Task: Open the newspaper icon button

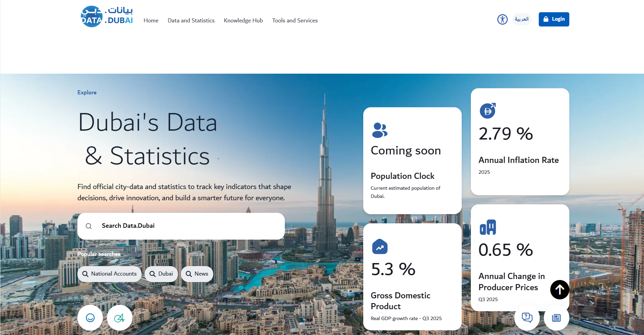Action: 556,318
